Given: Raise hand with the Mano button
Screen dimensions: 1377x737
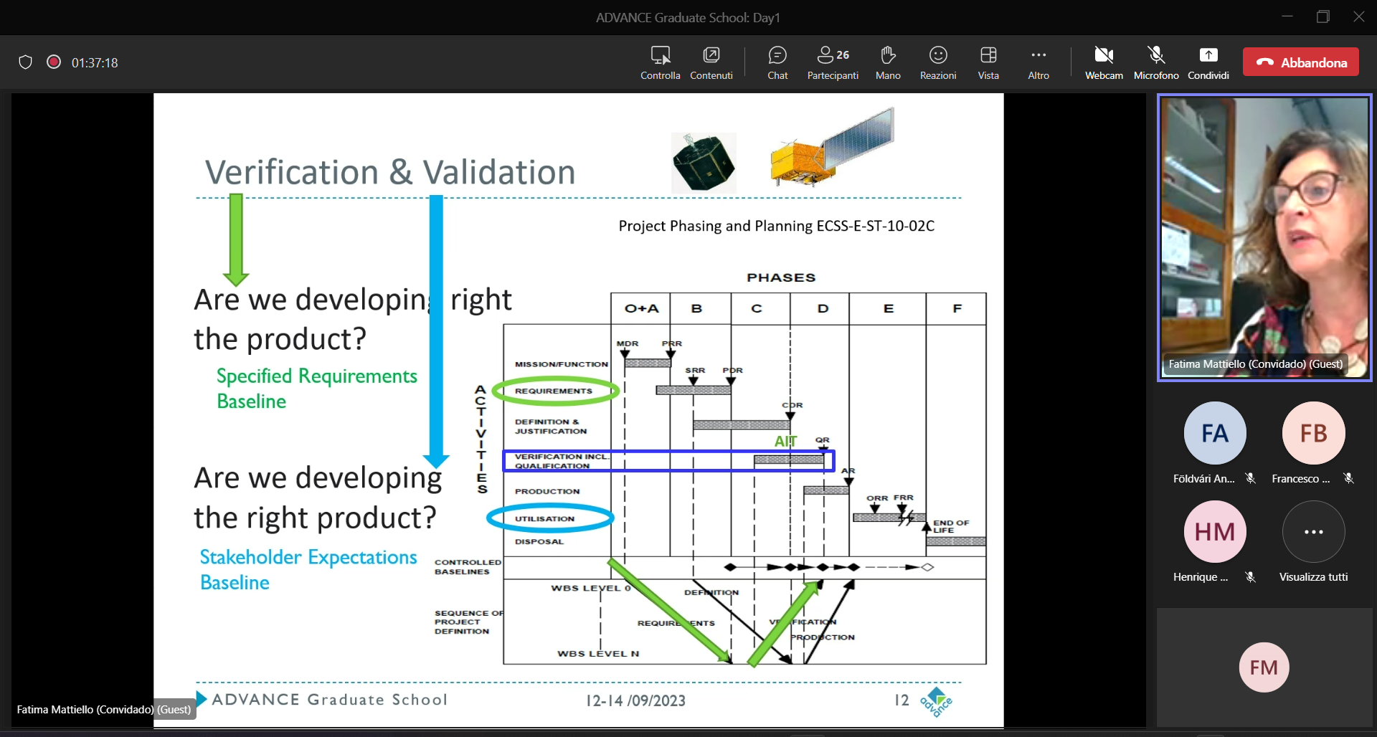Looking at the screenshot, I should click(x=888, y=62).
